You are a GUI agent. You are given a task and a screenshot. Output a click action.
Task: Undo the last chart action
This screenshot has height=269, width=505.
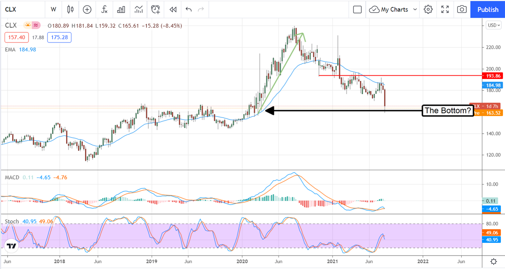point(189,9)
